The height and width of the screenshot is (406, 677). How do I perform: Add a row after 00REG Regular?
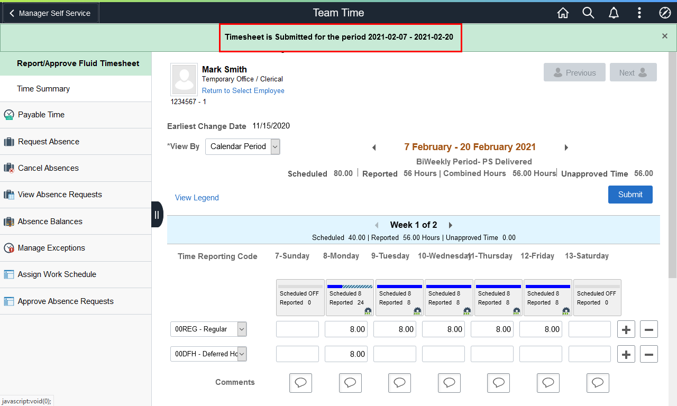[x=626, y=329]
